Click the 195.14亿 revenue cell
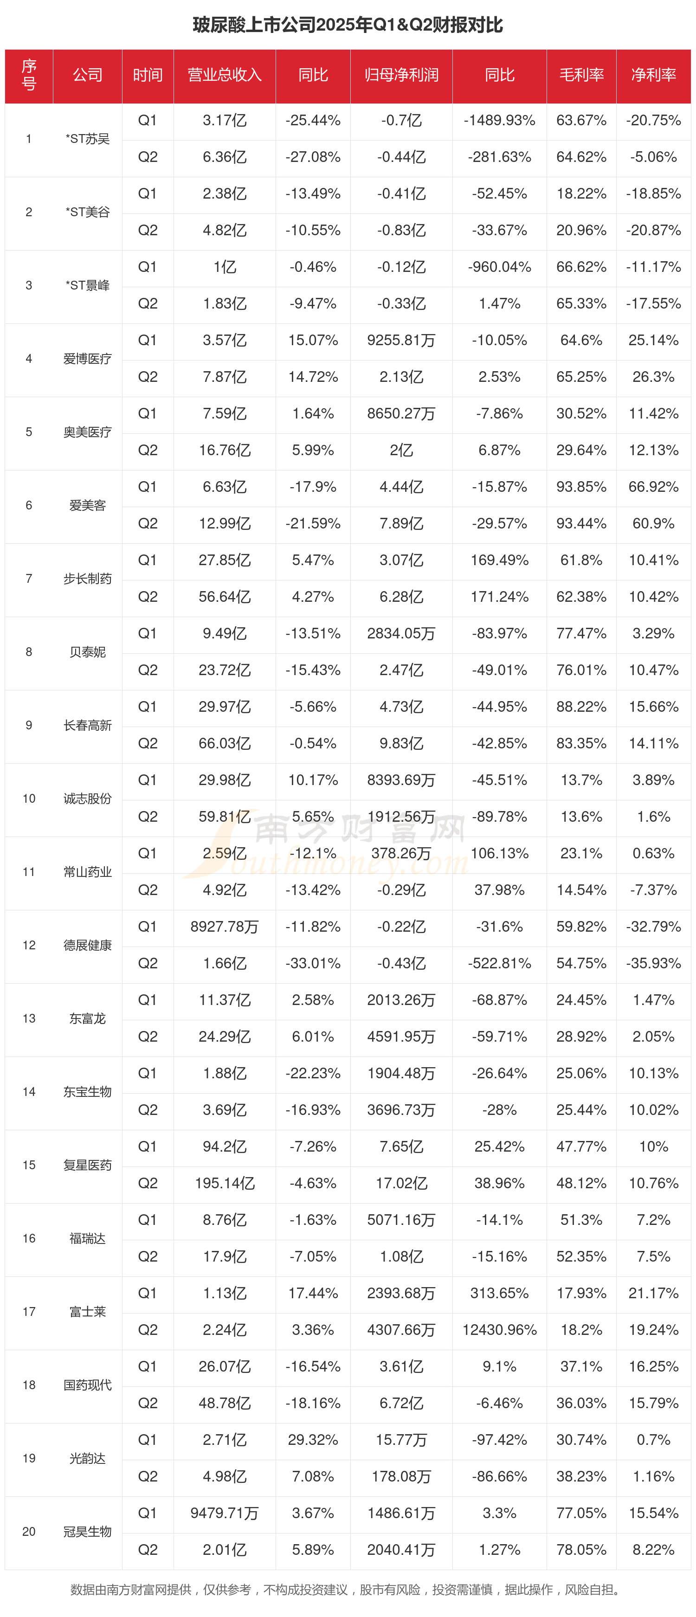 pos(224,1183)
